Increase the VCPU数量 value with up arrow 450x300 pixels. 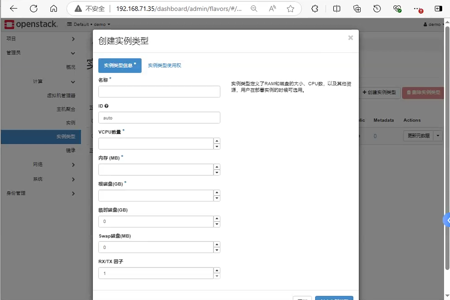pyautogui.click(x=217, y=141)
